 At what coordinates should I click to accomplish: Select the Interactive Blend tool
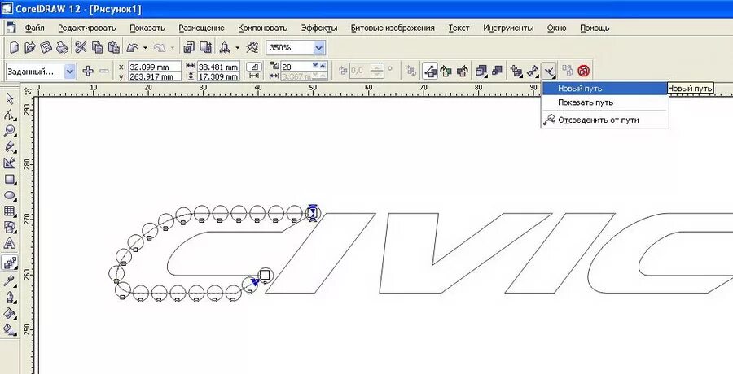click(x=9, y=263)
